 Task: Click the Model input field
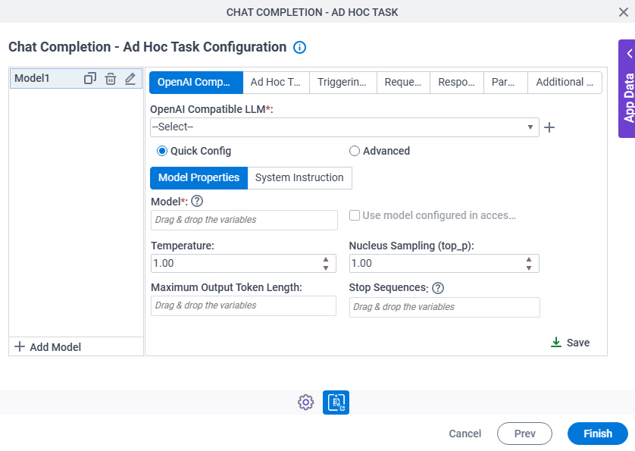click(x=244, y=220)
